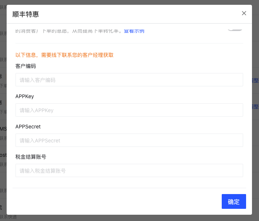This screenshot has width=259, height=221.
Task: Click the APPSecret label text
Action: click(28, 127)
